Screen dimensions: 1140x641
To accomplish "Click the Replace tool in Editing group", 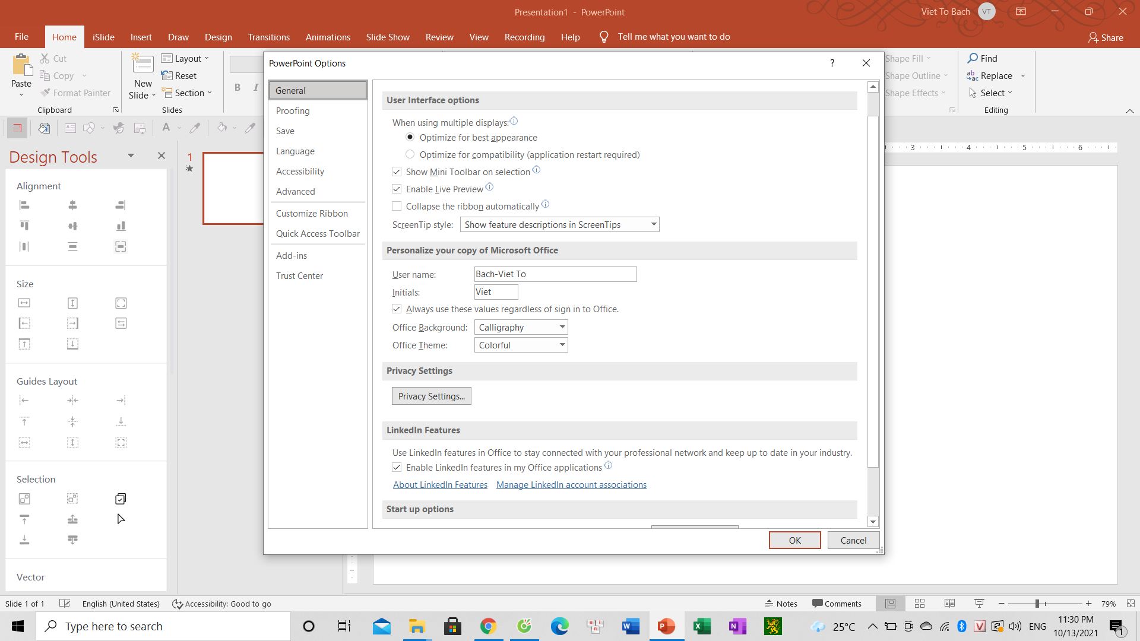I will [x=990, y=75].
